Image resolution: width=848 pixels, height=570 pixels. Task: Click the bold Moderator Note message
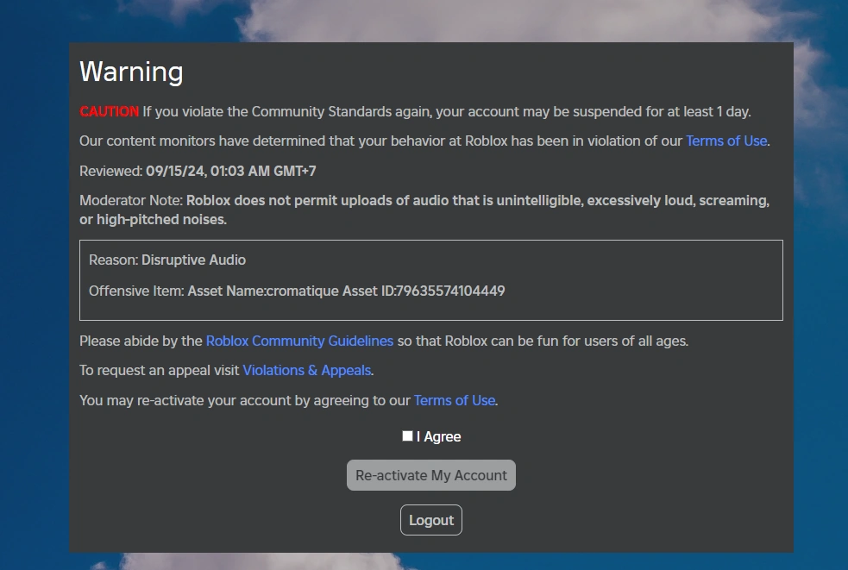(477, 201)
